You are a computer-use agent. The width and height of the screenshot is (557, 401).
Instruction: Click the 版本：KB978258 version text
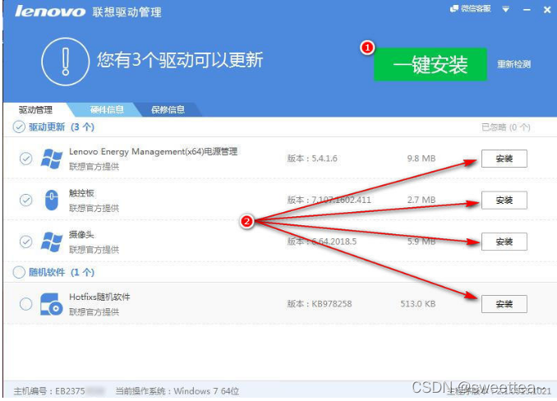(x=320, y=304)
